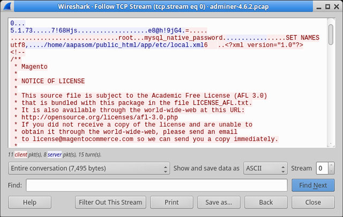Screen dimensions: 343x217
Task: Increase the Stream number with the up arrow
Action: [x=331, y=166]
